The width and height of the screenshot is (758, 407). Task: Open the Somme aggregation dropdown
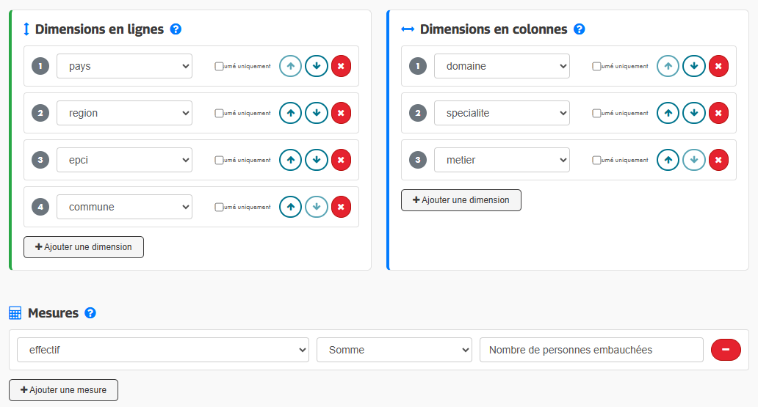click(394, 350)
